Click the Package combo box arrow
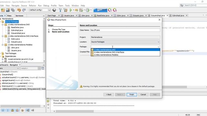 point(158,47)
